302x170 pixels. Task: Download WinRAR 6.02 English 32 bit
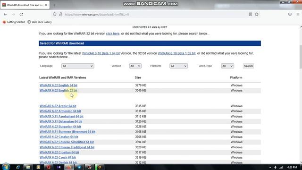coord(59,90)
